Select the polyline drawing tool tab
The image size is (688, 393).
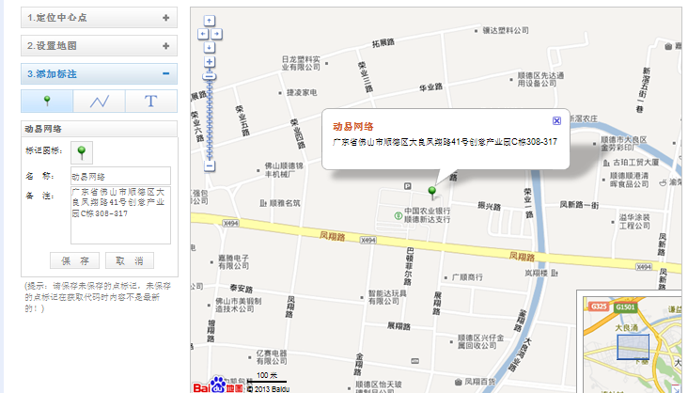[100, 101]
